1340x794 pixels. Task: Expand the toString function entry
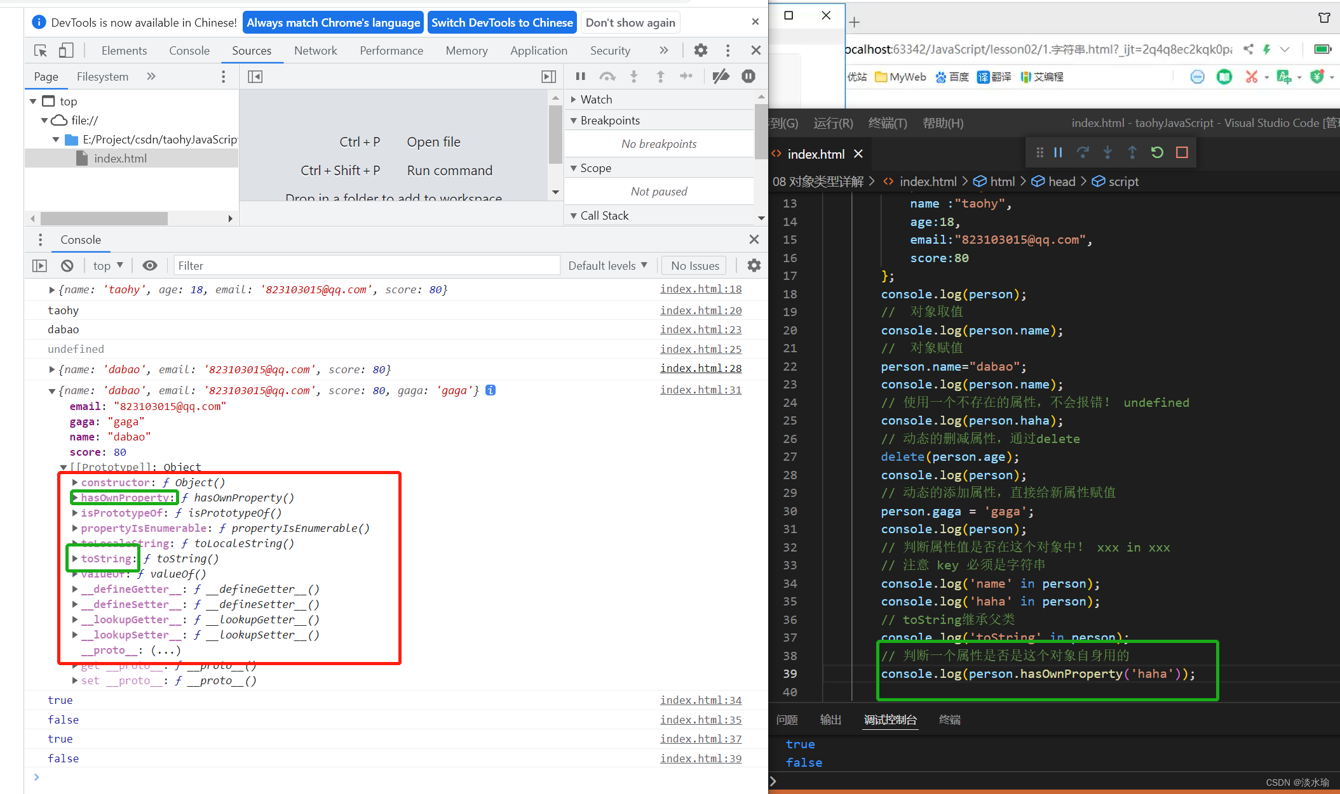75,559
